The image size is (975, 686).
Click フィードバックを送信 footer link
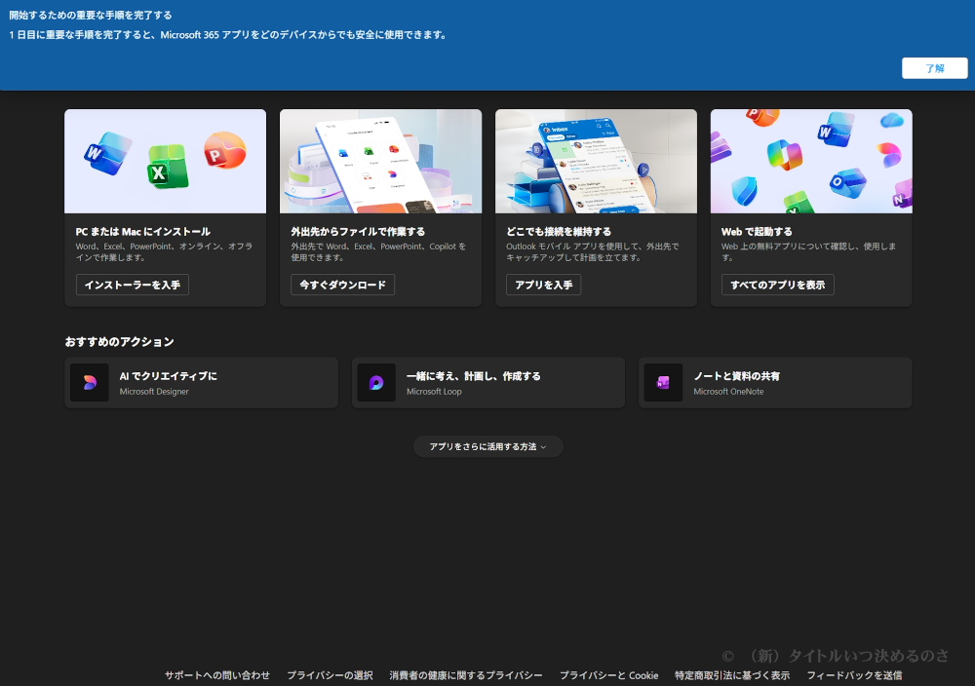pyautogui.click(x=854, y=675)
